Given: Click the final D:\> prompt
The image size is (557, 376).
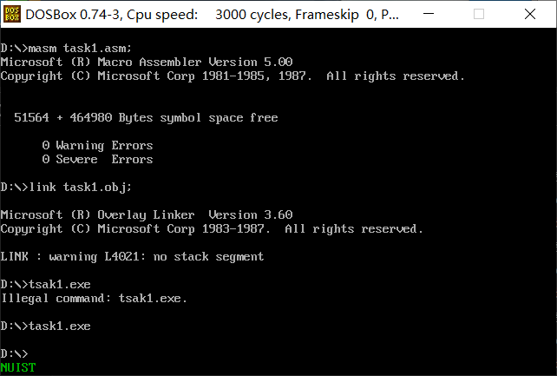Looking at the screenshot, I should click(14, 354).
